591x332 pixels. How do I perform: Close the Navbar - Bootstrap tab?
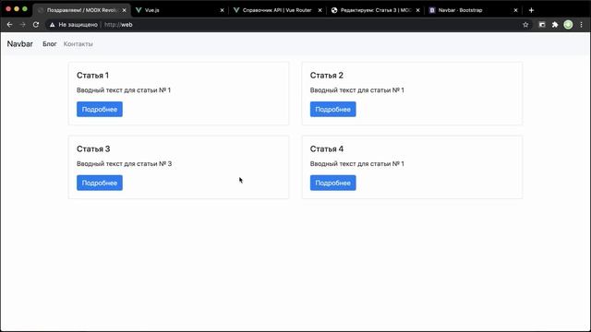pos(515,10)
